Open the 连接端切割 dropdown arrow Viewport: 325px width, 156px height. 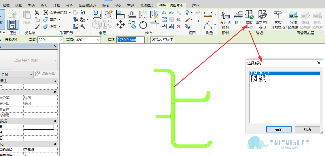70,13
